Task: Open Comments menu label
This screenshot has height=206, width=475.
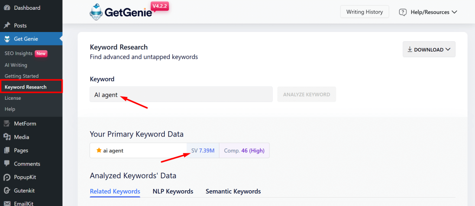Action: tap(27, 164)
